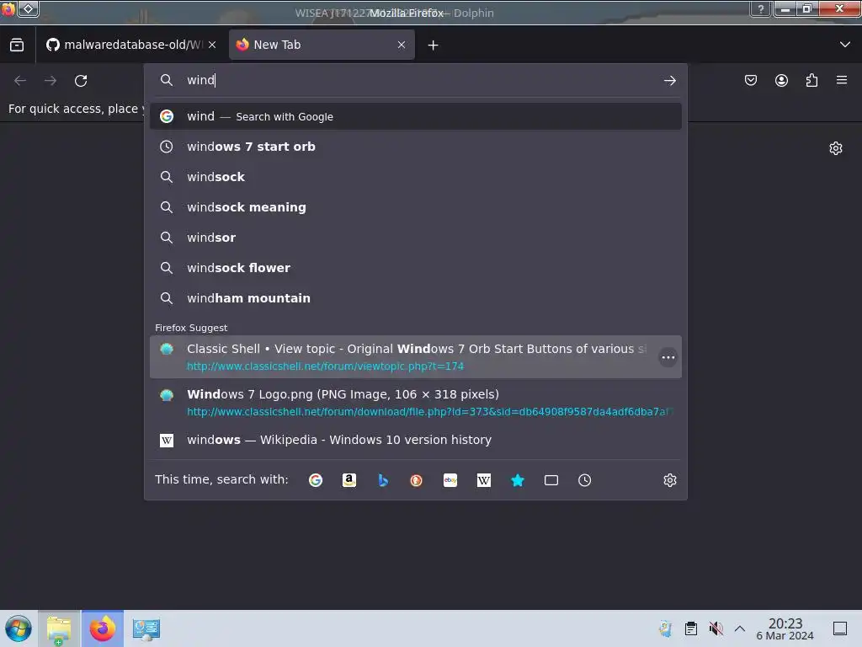Open the system settings taskbar icon
The width and height of the screenshot is (862, 647).
tap(146, 628)
